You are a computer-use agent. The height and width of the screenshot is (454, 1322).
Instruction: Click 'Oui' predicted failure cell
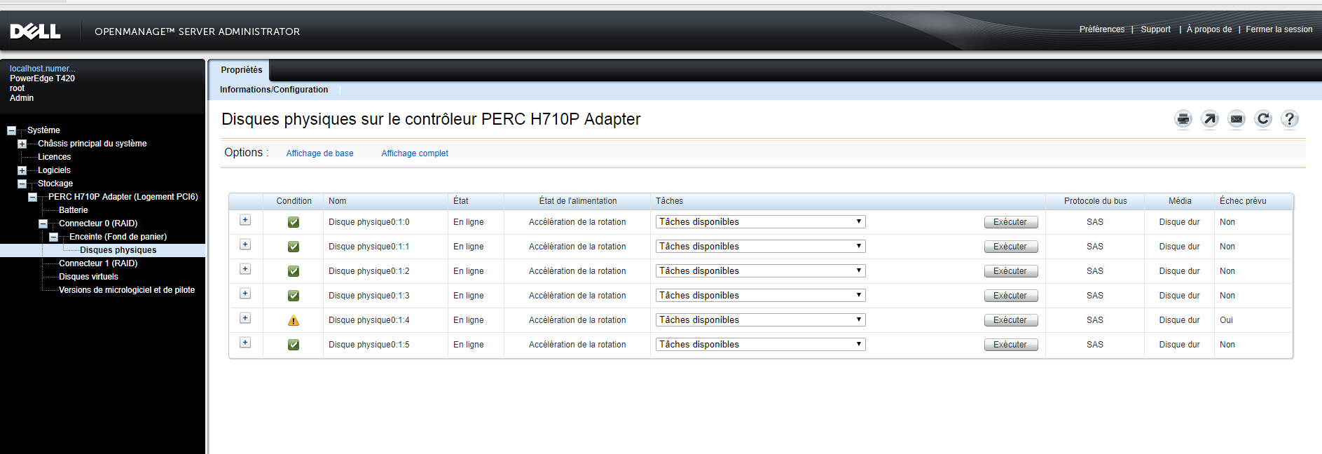(1226, 320)
